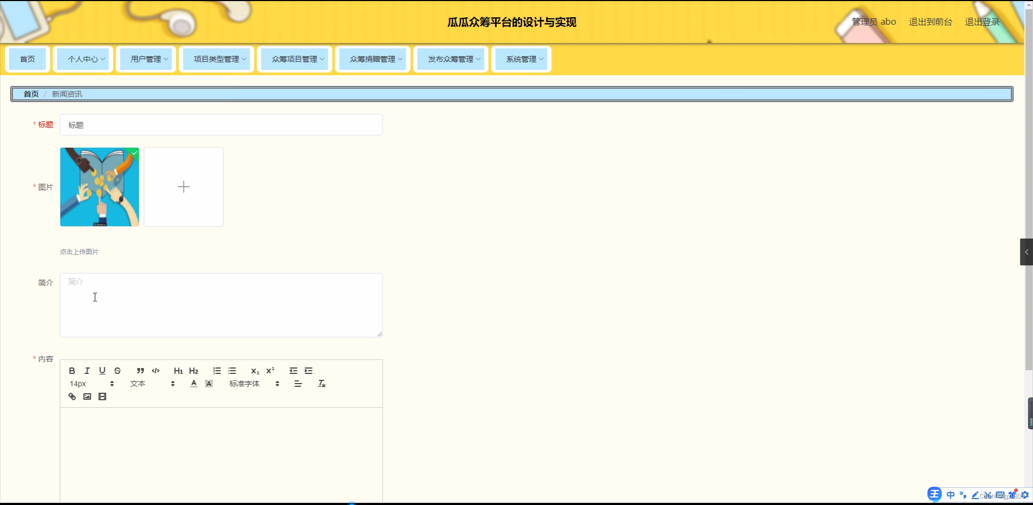Clear text formatting with the Tx icon
This screenshot has width=1033, height=505.
[321, 384]
